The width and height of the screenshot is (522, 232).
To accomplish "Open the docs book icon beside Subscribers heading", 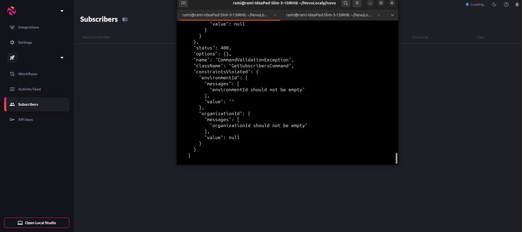I will click(x=125, y=19).
